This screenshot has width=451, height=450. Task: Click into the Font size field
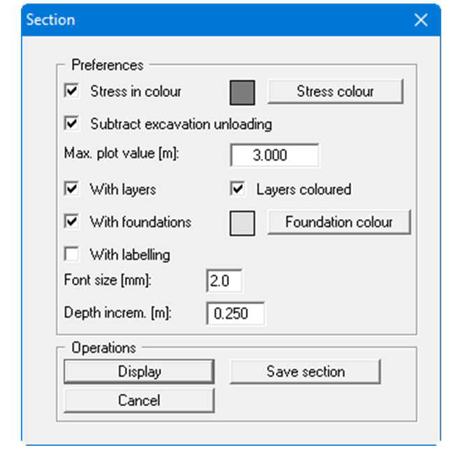pos(224,281)
